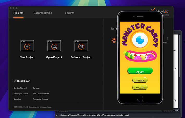The image size is (185, 118).
Task: Click the orange recent project icon
Action: point(114,40)
